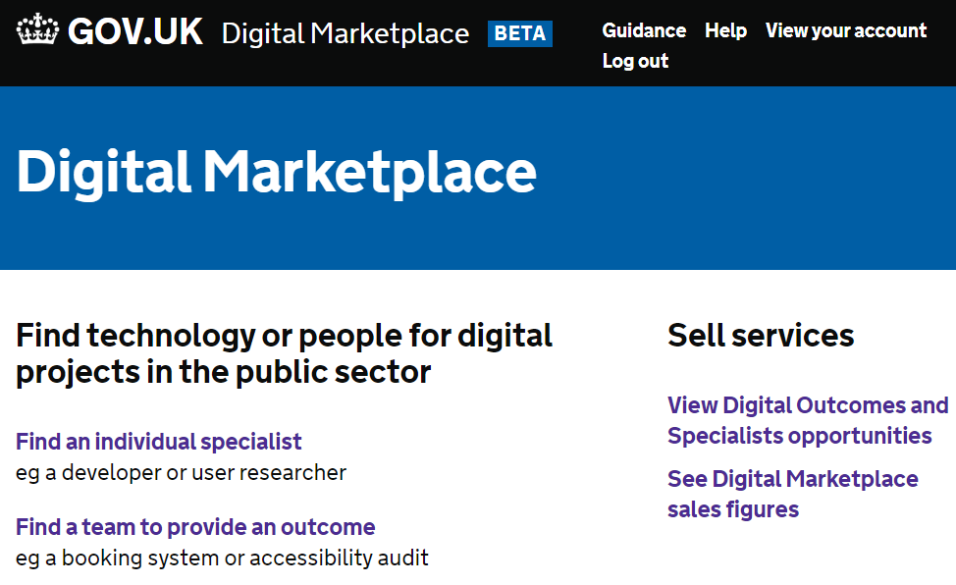Click the GOV.UK wordmark in header
The width and height of the screenshot is (956, 585).
pyautogui.click(x=135, y=31)
